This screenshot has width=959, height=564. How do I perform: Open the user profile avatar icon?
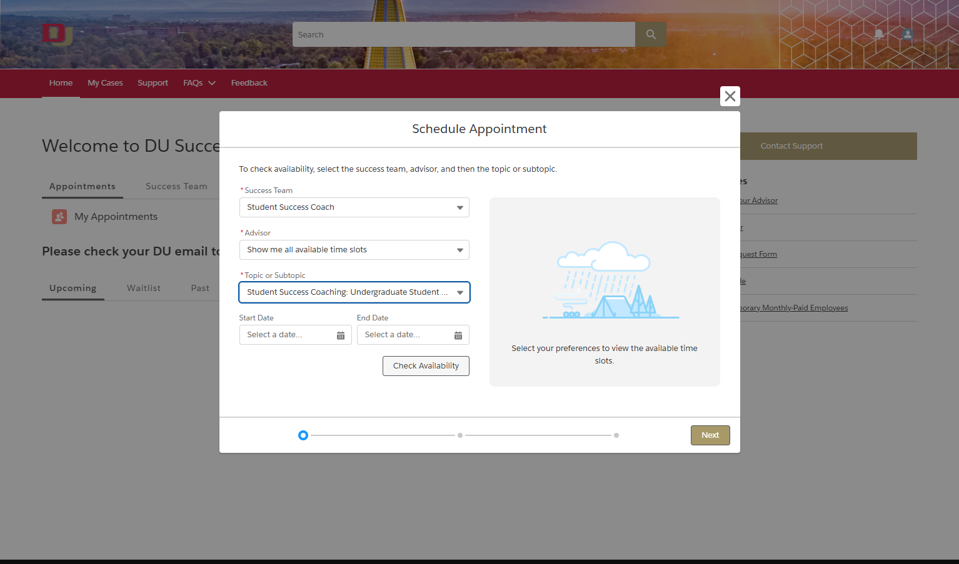(x=908, y=34)
